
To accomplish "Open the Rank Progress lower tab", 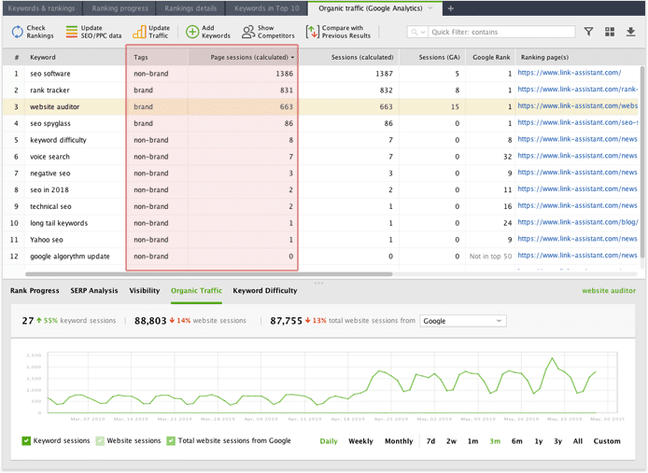I will [35, 290].
